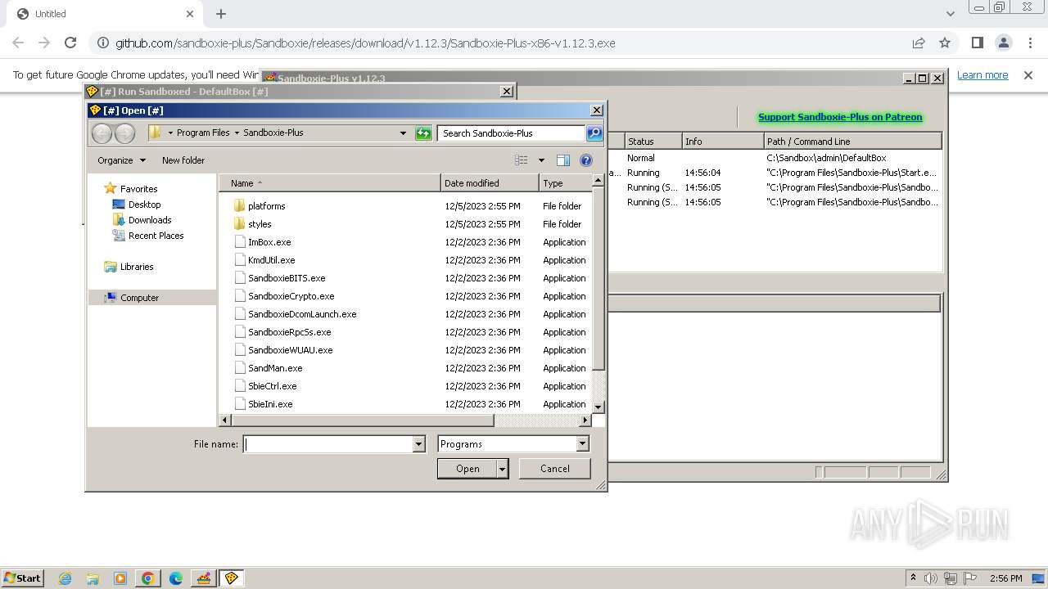Viewport: 1048px width, 589px height.
Task: Click the Search Sandboxie-Plus field
Action: (512, 133)
